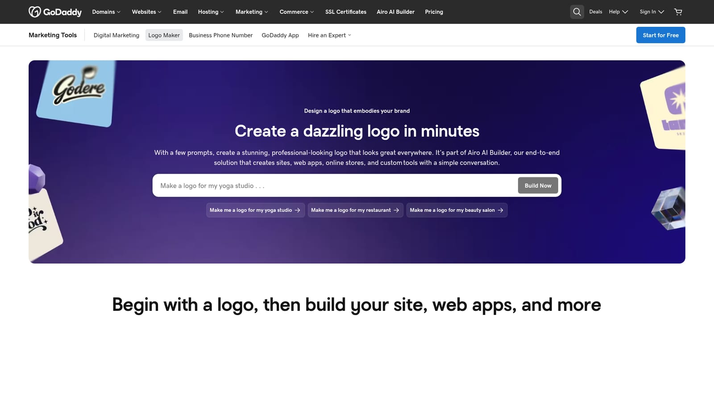The width and height of the screenshot is (714, 402).
Task: Select the Logo Maker tab
Action: (164, 35)
